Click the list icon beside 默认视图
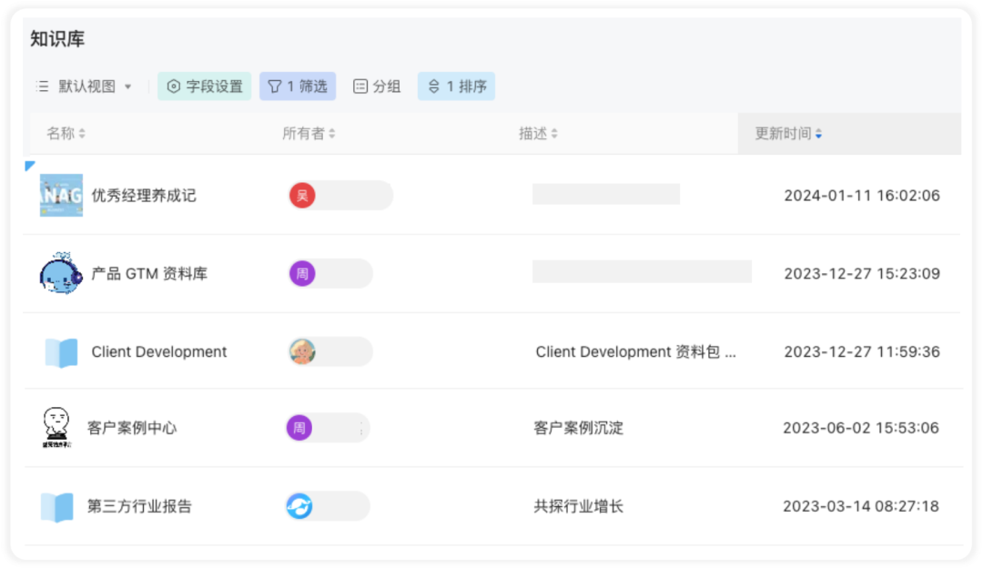Image resolution: width=983 pixels, height=569 pixels. [42, 86]
